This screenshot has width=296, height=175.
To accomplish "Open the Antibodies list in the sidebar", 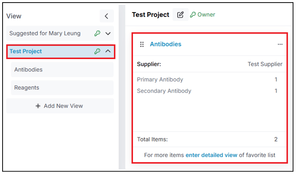I will tap(62, 70).
